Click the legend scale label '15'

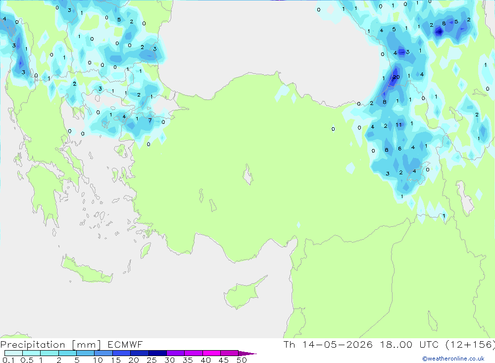click(x=115, y=360)
